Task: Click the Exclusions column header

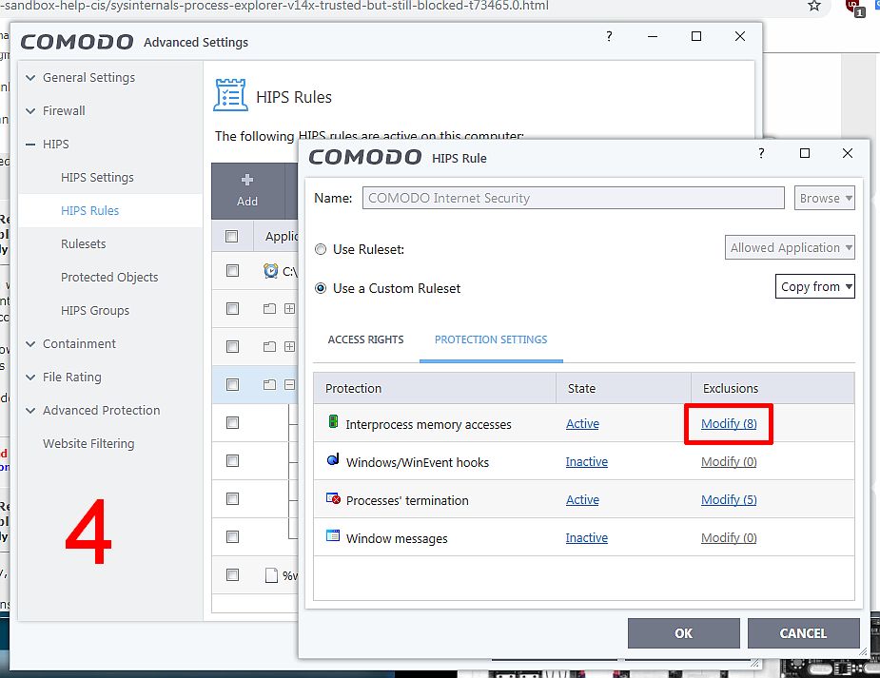Action: [772, 388]
